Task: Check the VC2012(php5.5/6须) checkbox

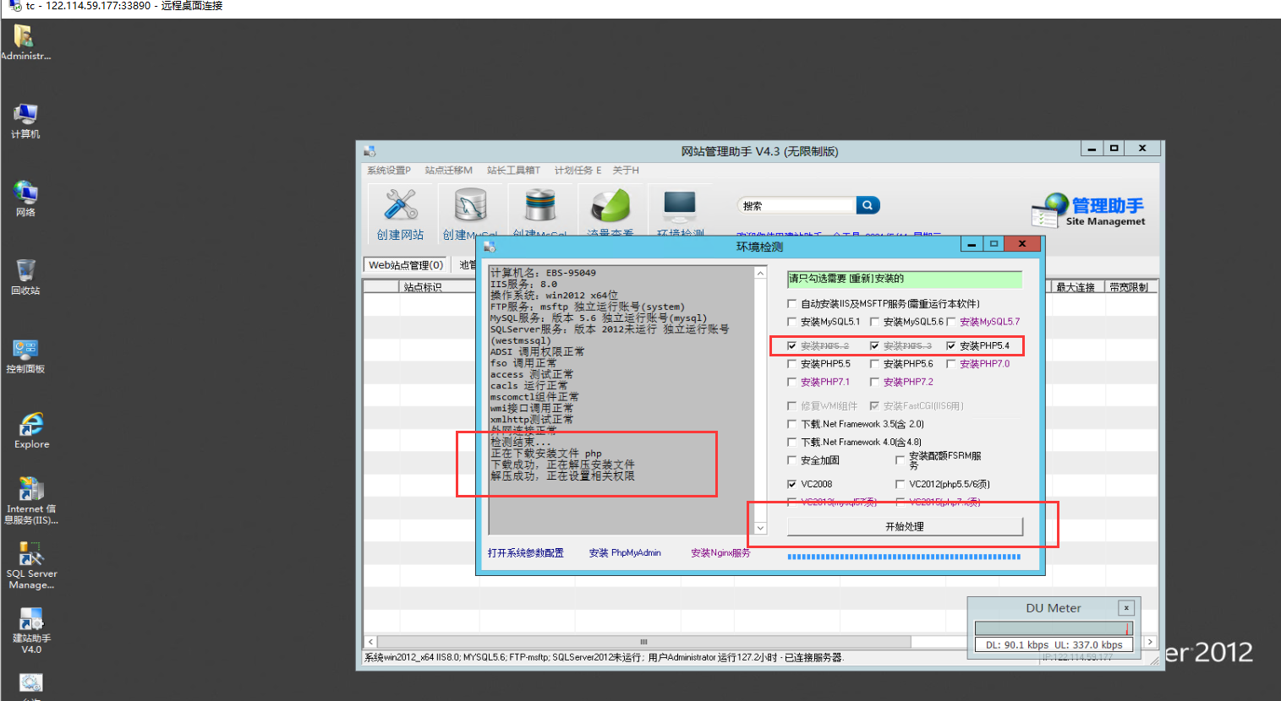Action: tap(901, 485)
